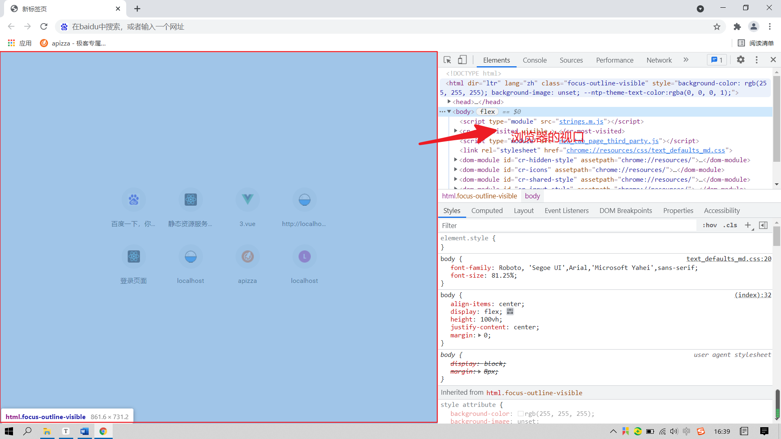Toggle the device toolbar icon
The height and width of the screenshot is (439, 781).
[462, 60]
